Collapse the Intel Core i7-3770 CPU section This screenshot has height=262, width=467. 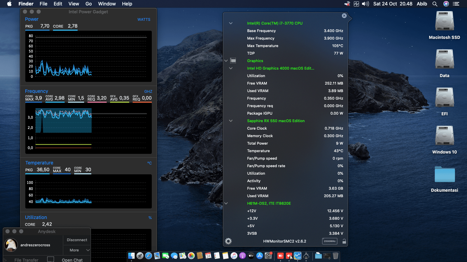point(231,23)
